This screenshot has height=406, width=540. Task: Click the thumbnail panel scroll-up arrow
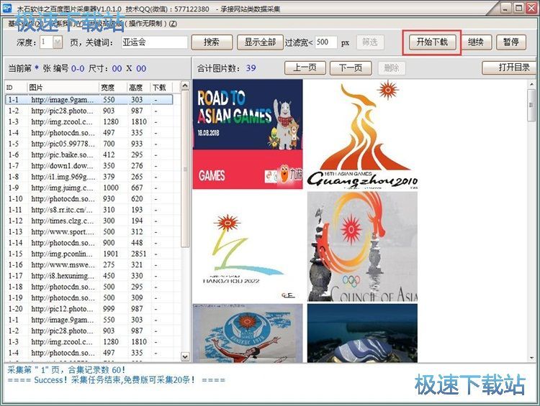tap(531, 84)
